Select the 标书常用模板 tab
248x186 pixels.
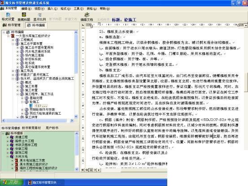point(11,128)
